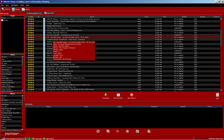Open the downloads folder icon in the bottom toolbar
The height and width of the screenshot is (140, 224).
click(137, 131)
